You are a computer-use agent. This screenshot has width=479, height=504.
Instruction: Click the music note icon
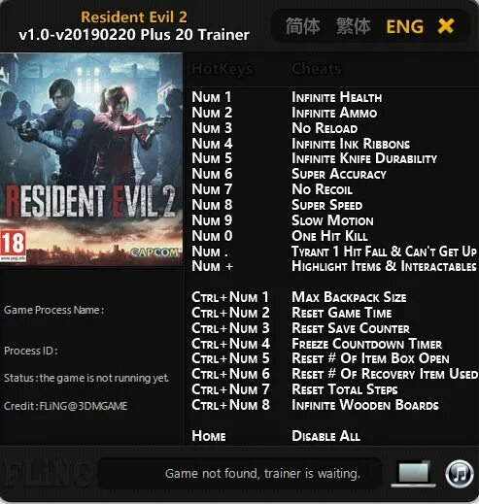460,474
